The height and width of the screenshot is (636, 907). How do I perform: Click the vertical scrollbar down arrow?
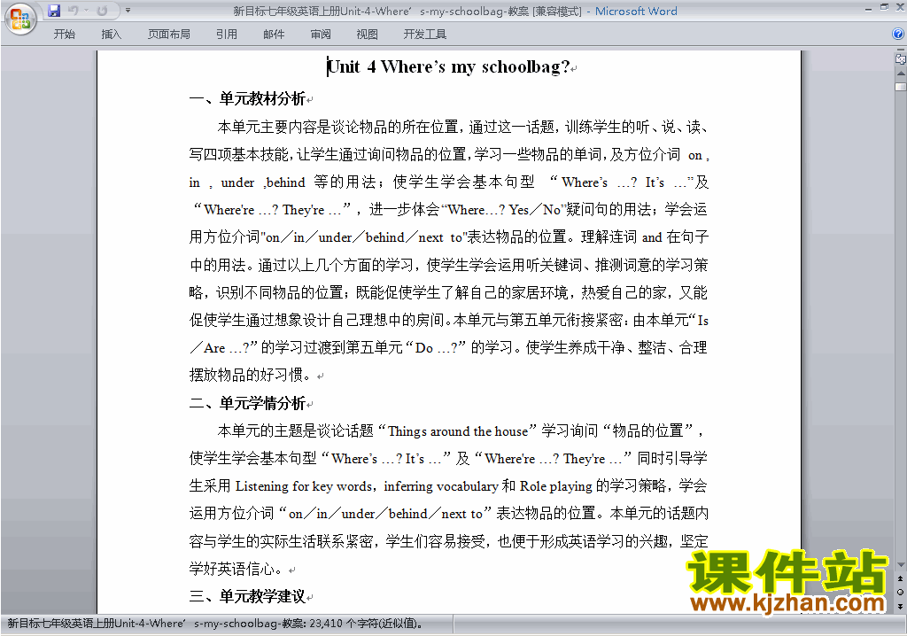click(x=901, y=565)
